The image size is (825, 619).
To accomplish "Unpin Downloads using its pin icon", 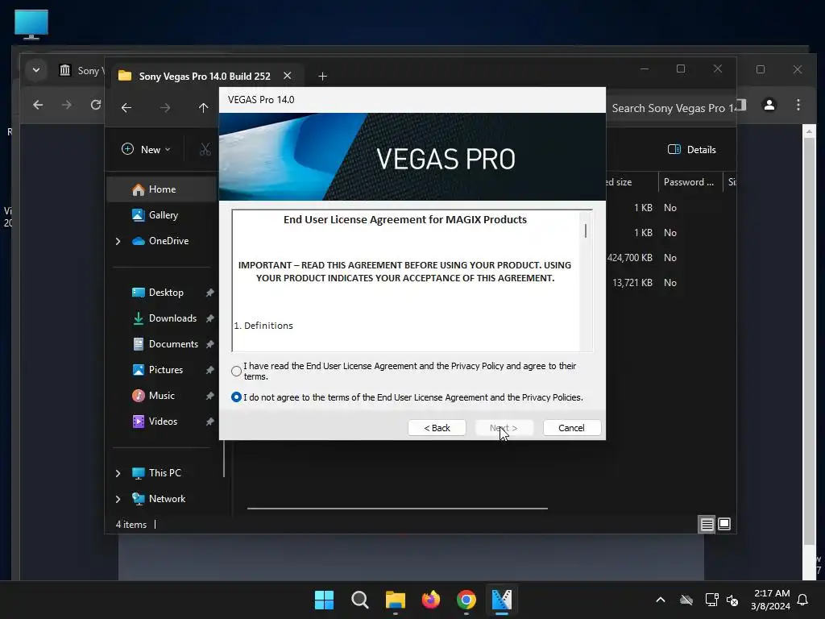I will pos(209,318).
